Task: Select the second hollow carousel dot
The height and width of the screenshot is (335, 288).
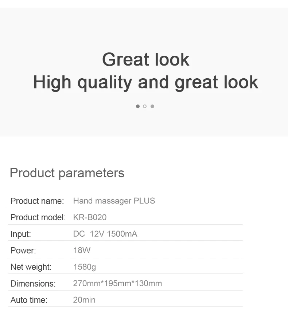Action: tap(145, 106)
